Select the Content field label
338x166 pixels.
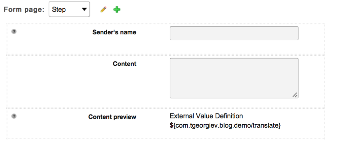124,64
